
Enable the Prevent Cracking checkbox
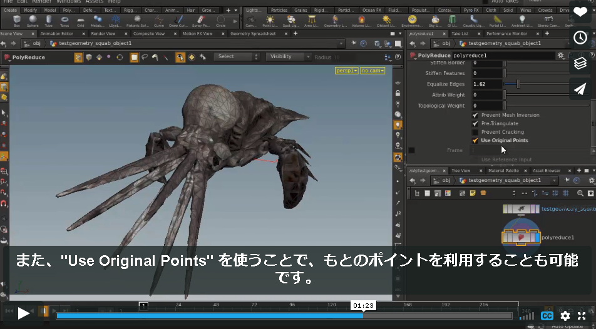tap(475, 132)
